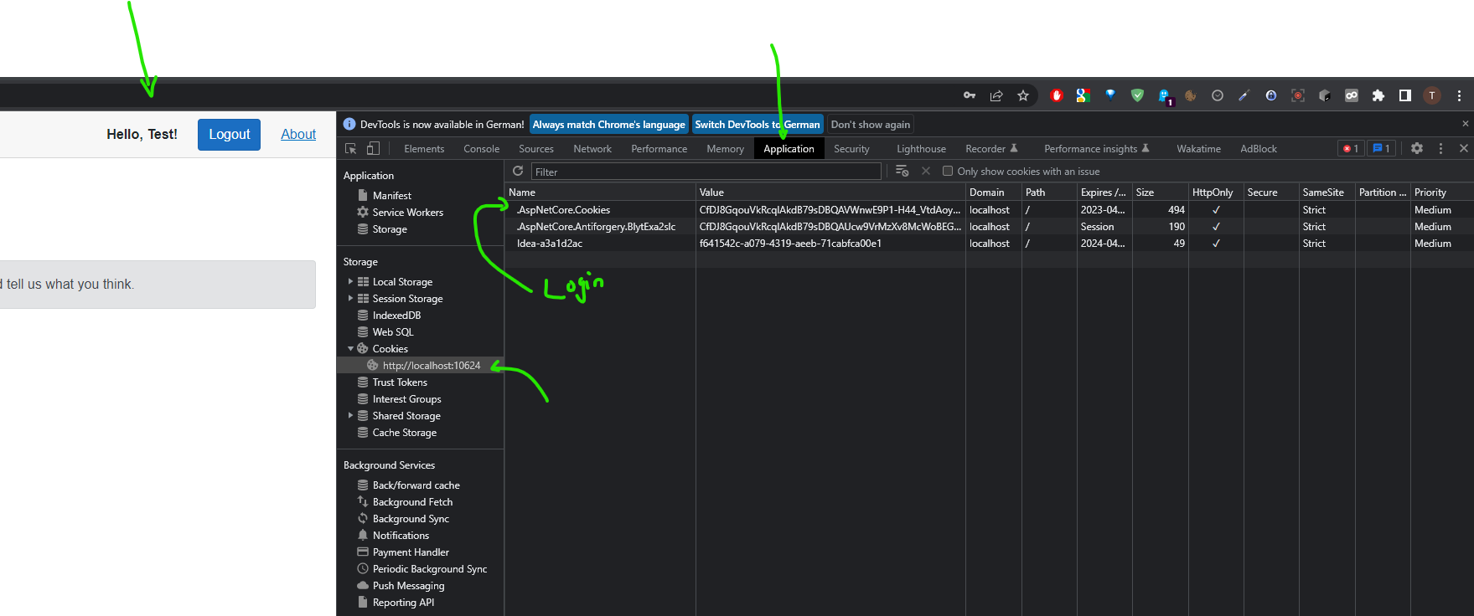
Task: Toggle device toolbar icon in DevTools
Action: pyautogui.click(x=373, y=148)
